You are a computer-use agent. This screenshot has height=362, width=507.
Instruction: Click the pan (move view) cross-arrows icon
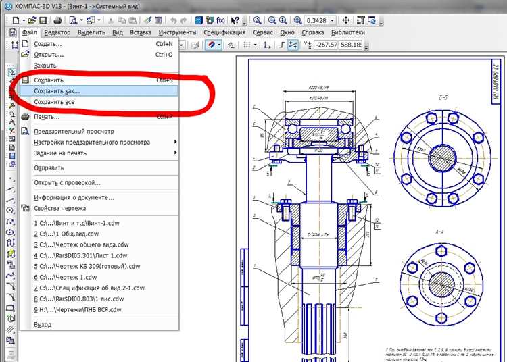pos(345,21)
